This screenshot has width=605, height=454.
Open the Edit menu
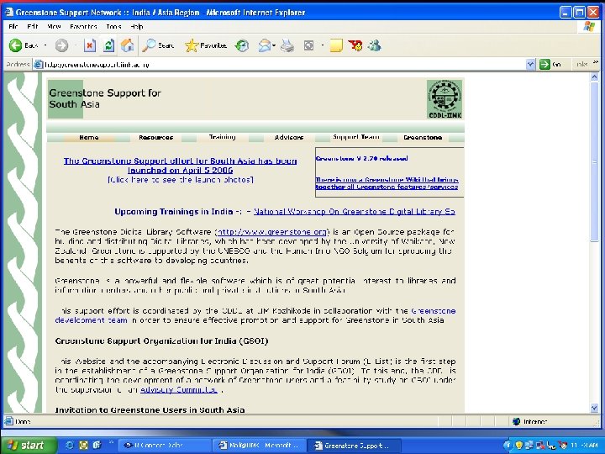click(33, 26)
